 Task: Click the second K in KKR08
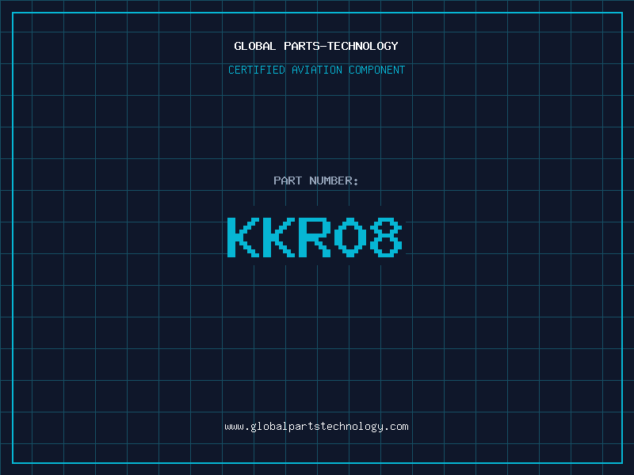pyautogui.click(x=279, y=237)
